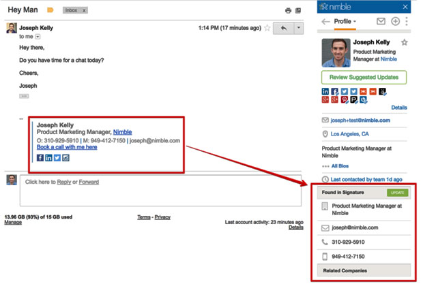
Task: Open black P social profile icon
Action: (354, 100)
